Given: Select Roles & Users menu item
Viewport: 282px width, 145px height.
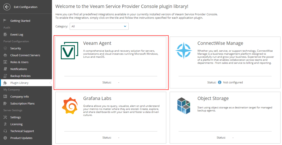Looking at the screenshot, I should (x=19, y=62).
